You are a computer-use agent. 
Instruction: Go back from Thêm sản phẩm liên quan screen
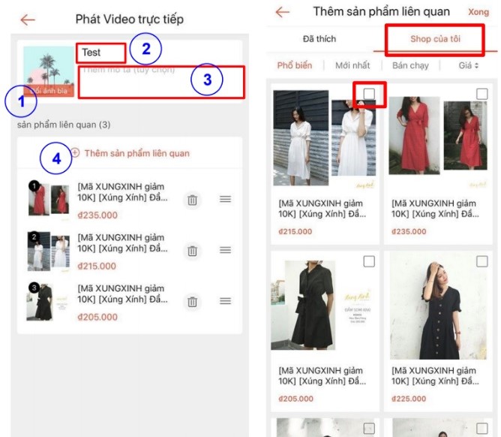pyautogui.click(x=282, y=13)
